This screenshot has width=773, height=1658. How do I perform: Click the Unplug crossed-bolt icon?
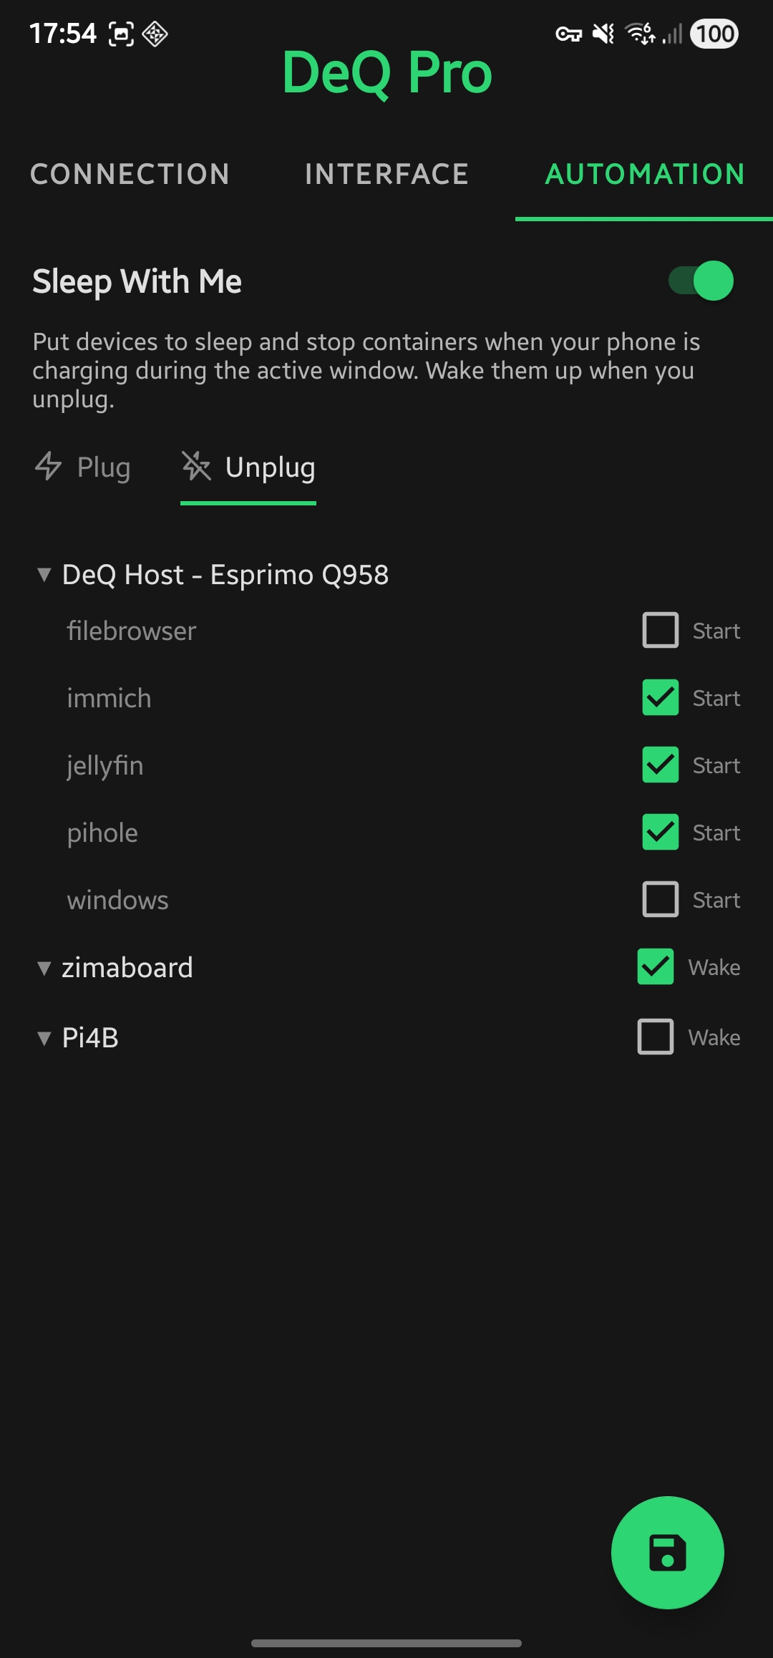coord(196,467)
